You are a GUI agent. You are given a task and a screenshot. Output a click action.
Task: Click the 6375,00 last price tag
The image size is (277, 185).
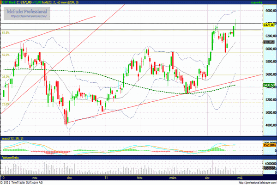click(269, 25)
